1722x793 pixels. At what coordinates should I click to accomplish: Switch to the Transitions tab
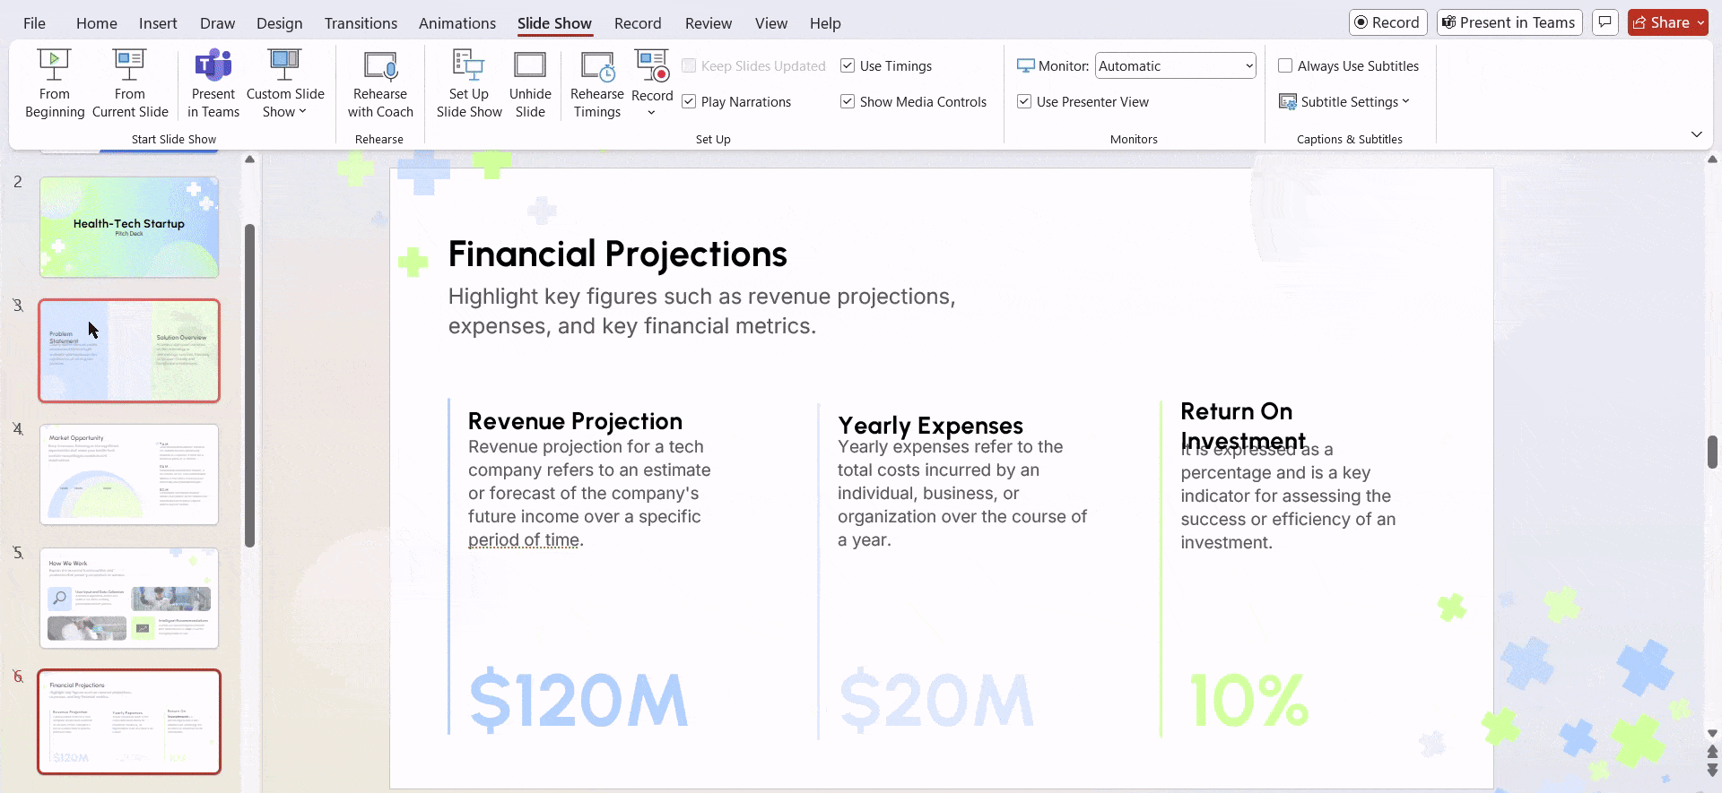click(361, 23)
